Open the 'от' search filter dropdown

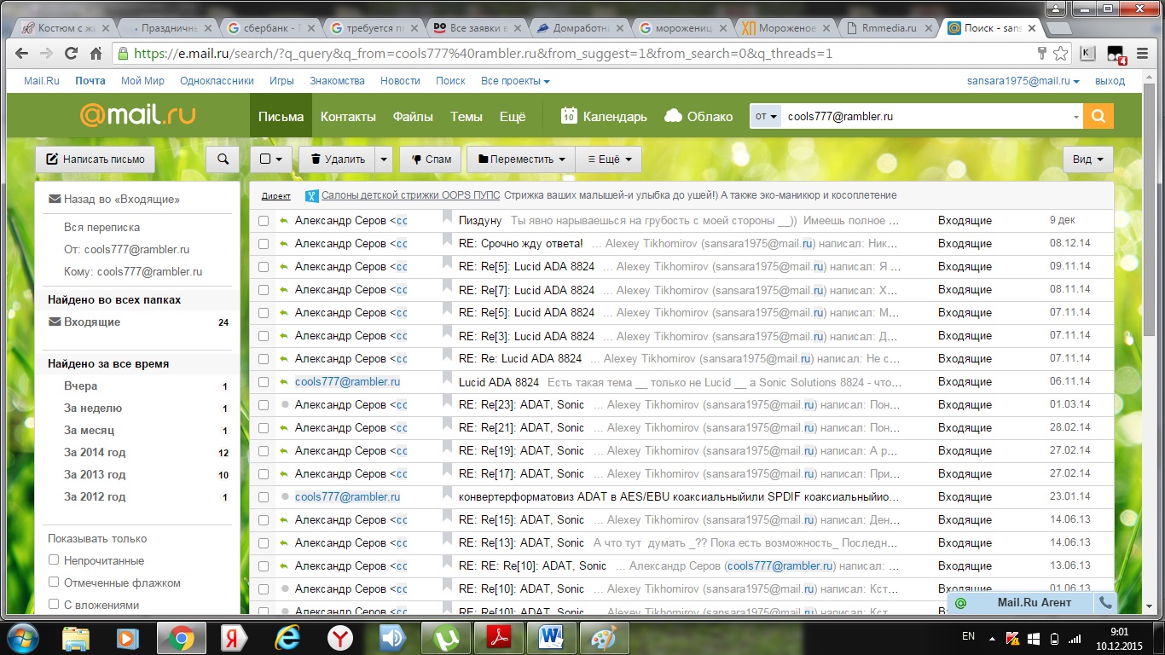pyautogui.click(x=766, y=116)
